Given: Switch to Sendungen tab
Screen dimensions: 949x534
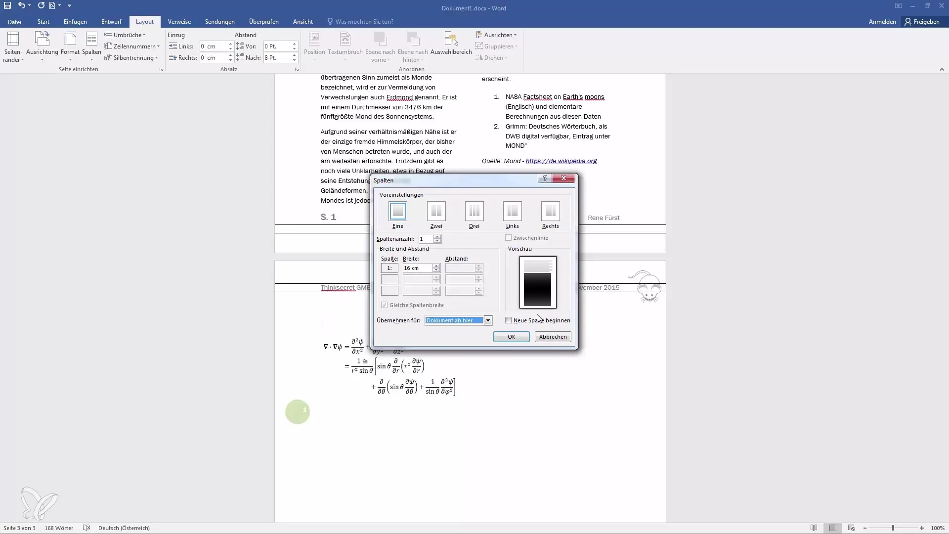Looking at the screenshot, I should (x=220, y=22).
